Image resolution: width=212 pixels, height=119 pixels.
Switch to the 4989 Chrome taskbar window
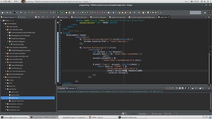102,117
